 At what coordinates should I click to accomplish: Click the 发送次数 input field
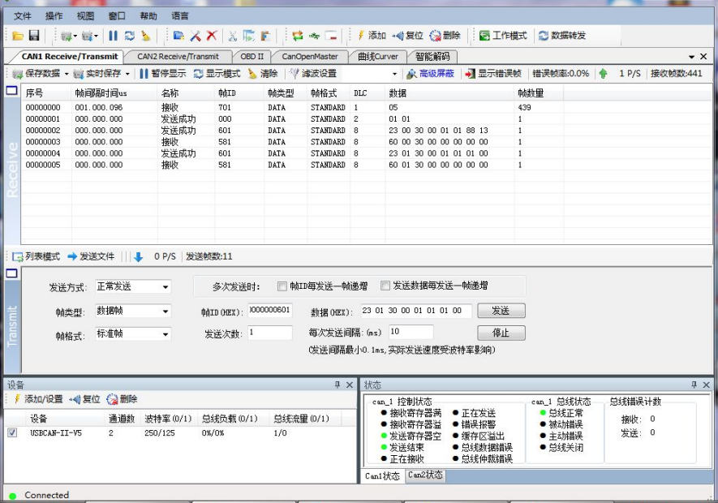(269, 333)
